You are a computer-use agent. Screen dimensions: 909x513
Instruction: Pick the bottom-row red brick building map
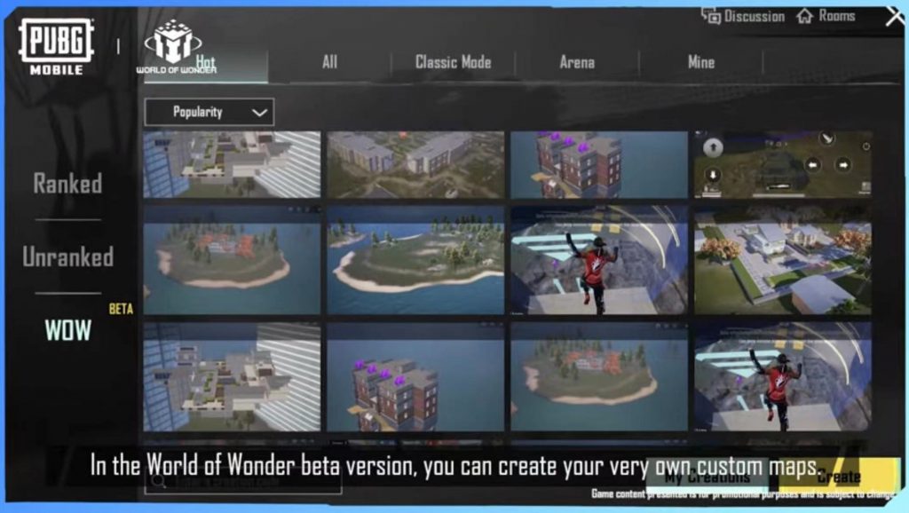[x=415, y=377]
